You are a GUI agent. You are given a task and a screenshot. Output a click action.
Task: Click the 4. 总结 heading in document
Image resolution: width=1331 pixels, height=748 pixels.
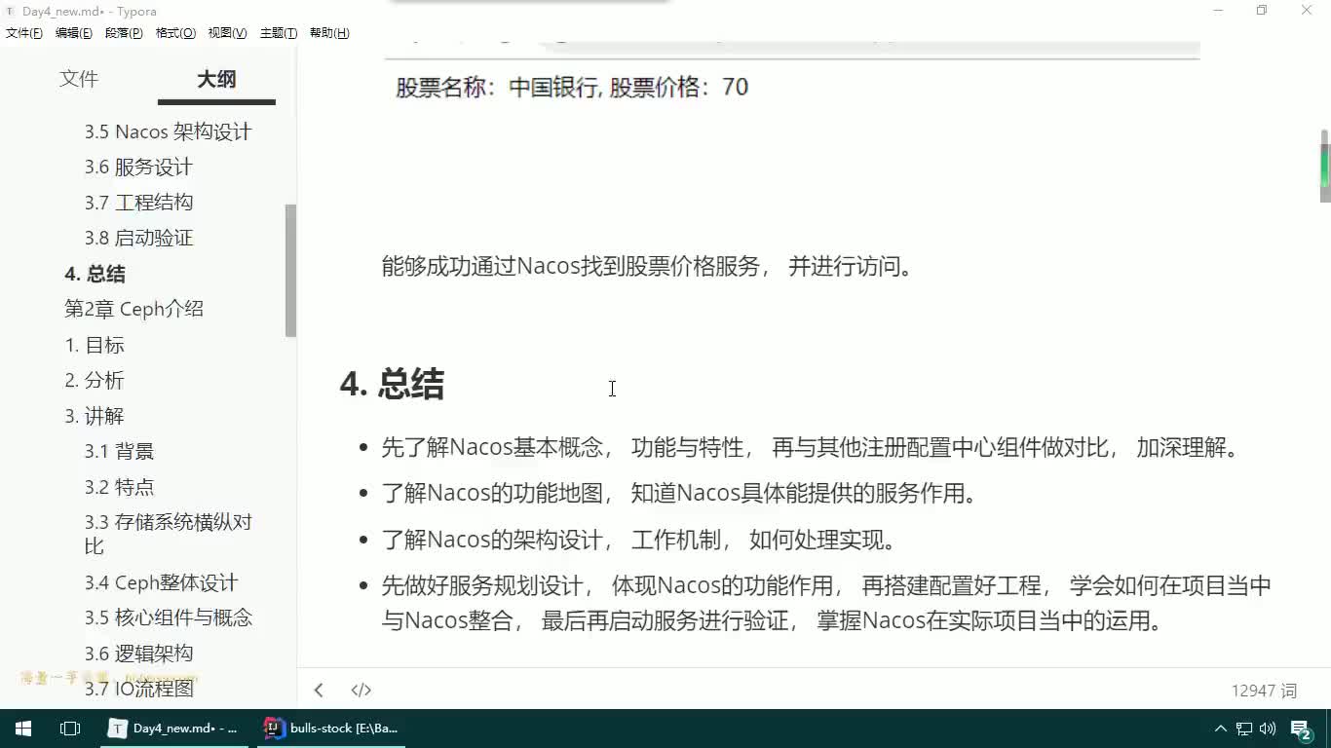tap(392, 385)
